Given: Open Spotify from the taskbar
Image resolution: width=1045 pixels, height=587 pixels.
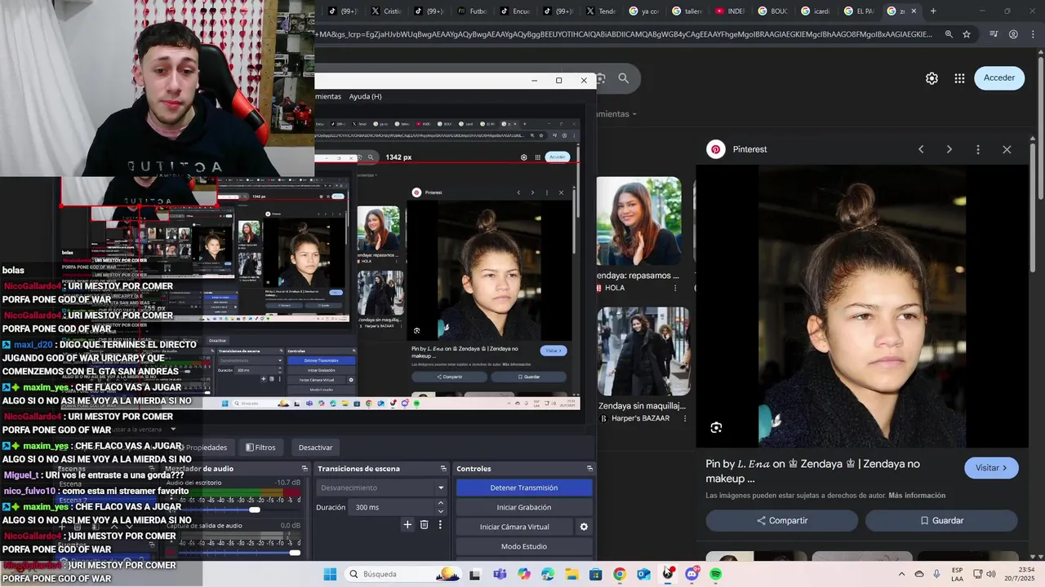Looking at the screenshot, I should pos(716,574).
